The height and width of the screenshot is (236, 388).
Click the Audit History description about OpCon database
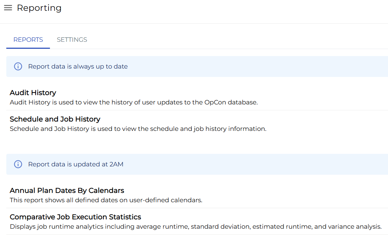click(133, 102)
